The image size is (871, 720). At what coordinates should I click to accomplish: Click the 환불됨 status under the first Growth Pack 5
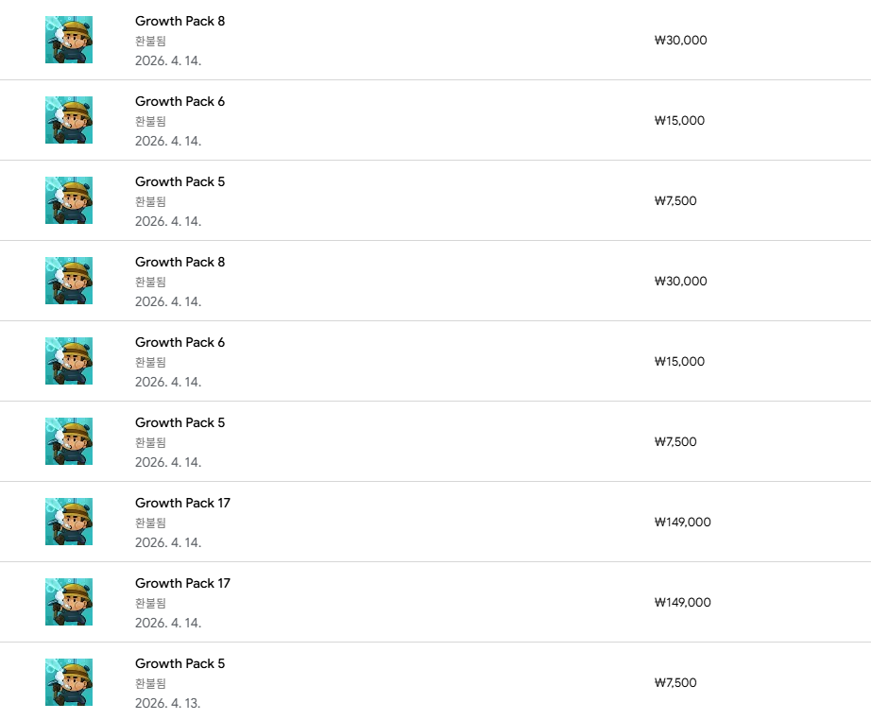click(150, 201)
